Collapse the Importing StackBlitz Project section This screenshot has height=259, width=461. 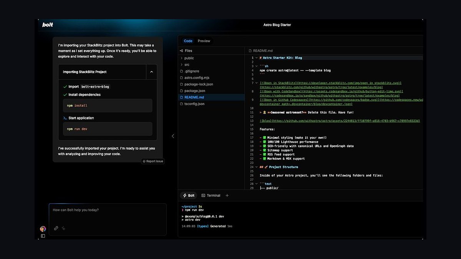coord(151,72)
